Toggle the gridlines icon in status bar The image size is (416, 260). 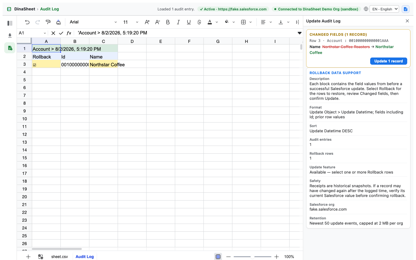(x=218, y=257)
